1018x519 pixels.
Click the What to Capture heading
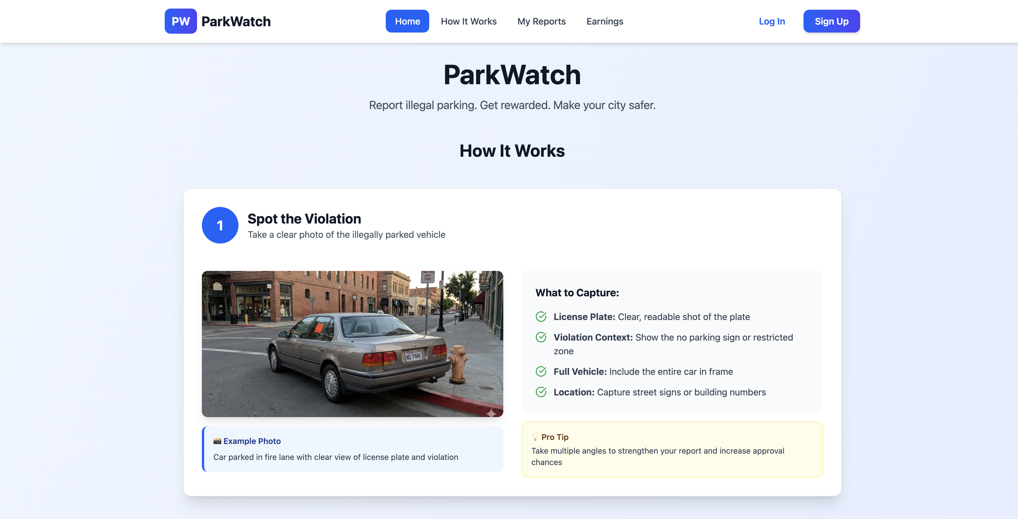[x=577, y=293]
